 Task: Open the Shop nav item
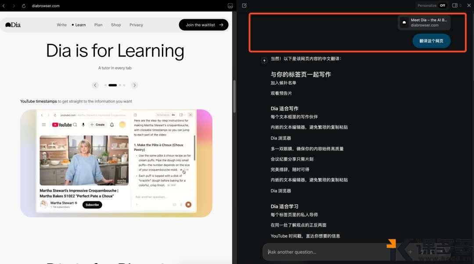coord(116,25)
